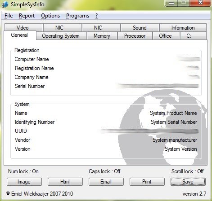Open the Programs menu
This screenshot has height=201, width=212.
pos(77,16)
